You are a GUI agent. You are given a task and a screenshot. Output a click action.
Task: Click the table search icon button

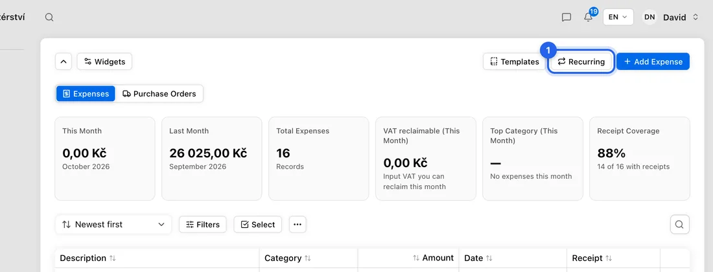(679, 224)
